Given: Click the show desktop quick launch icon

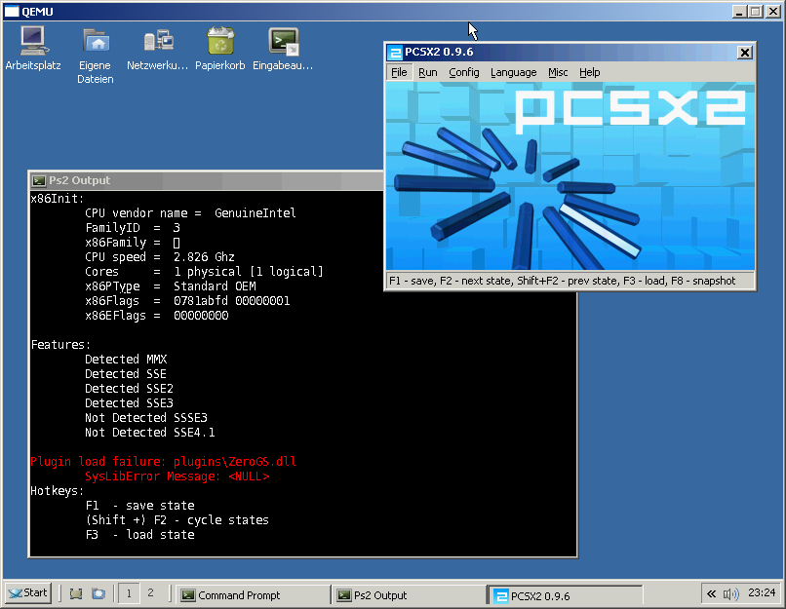Looking at the screenshot, I should coord(75,593).
